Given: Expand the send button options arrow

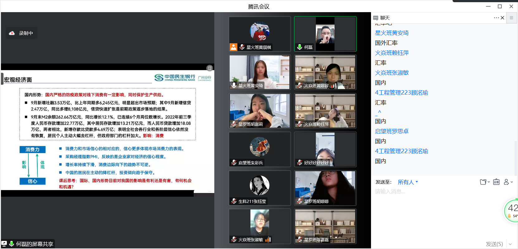Looking at the screenshot, I should coord(510,244).
